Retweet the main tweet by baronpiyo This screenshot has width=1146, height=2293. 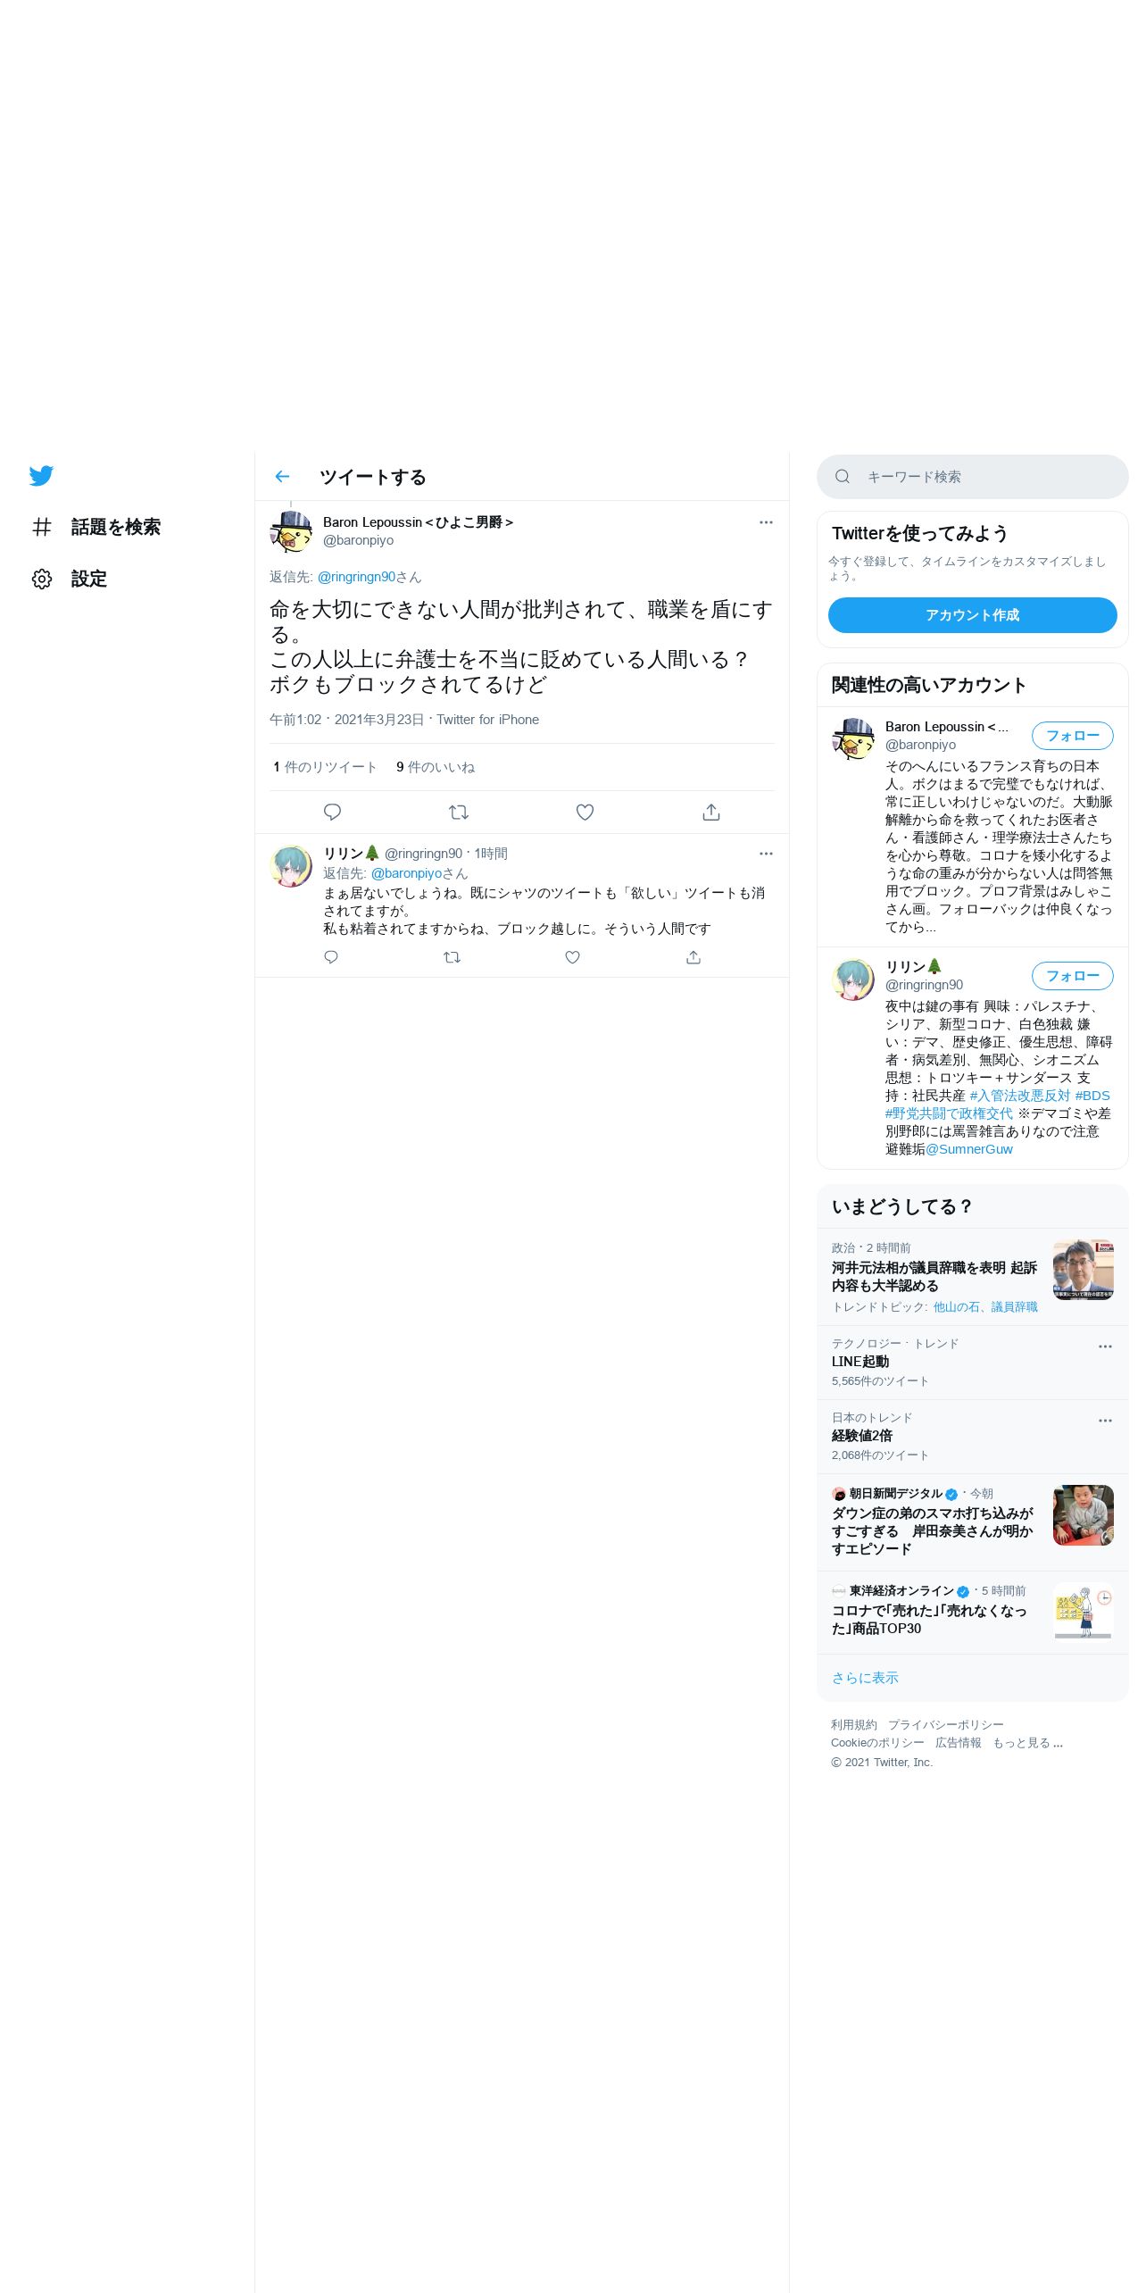coord(459,812)
